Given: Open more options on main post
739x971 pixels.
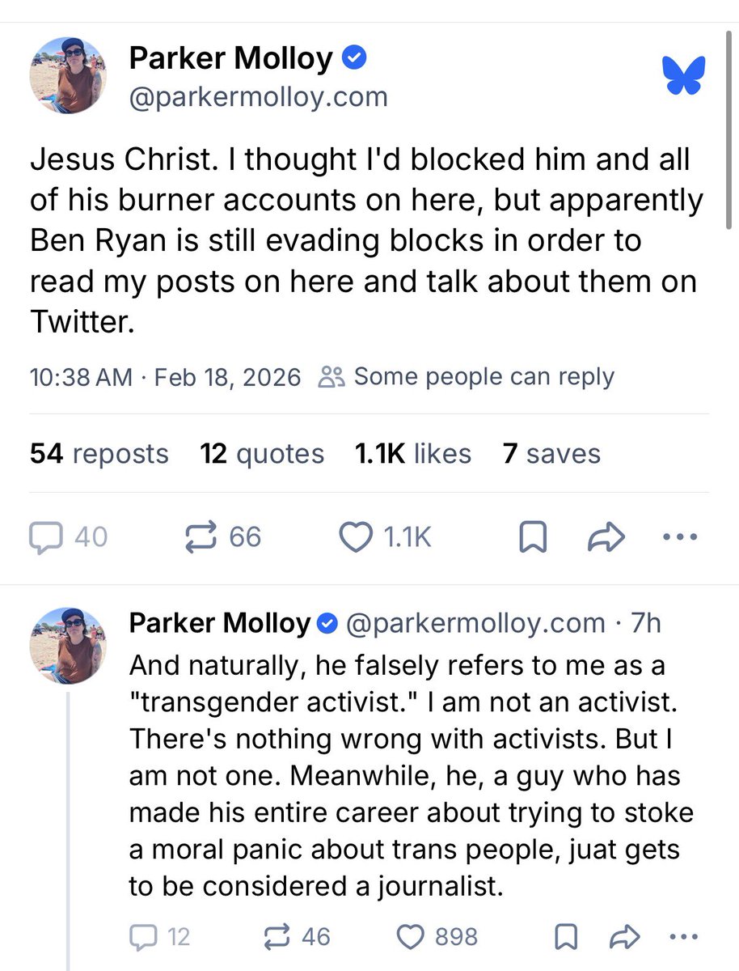Looking at the screenshot, I should click(678, 537).
